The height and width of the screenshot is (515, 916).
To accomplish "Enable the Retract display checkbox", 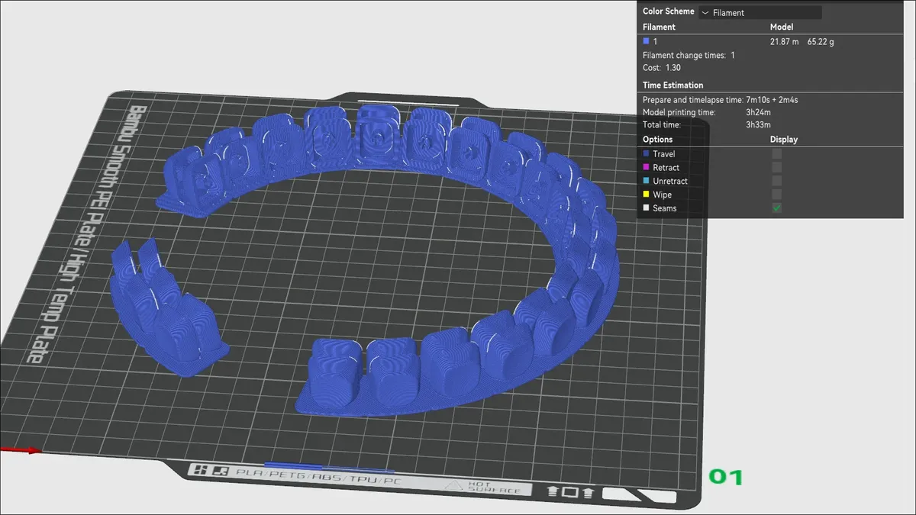I will 776,168.
